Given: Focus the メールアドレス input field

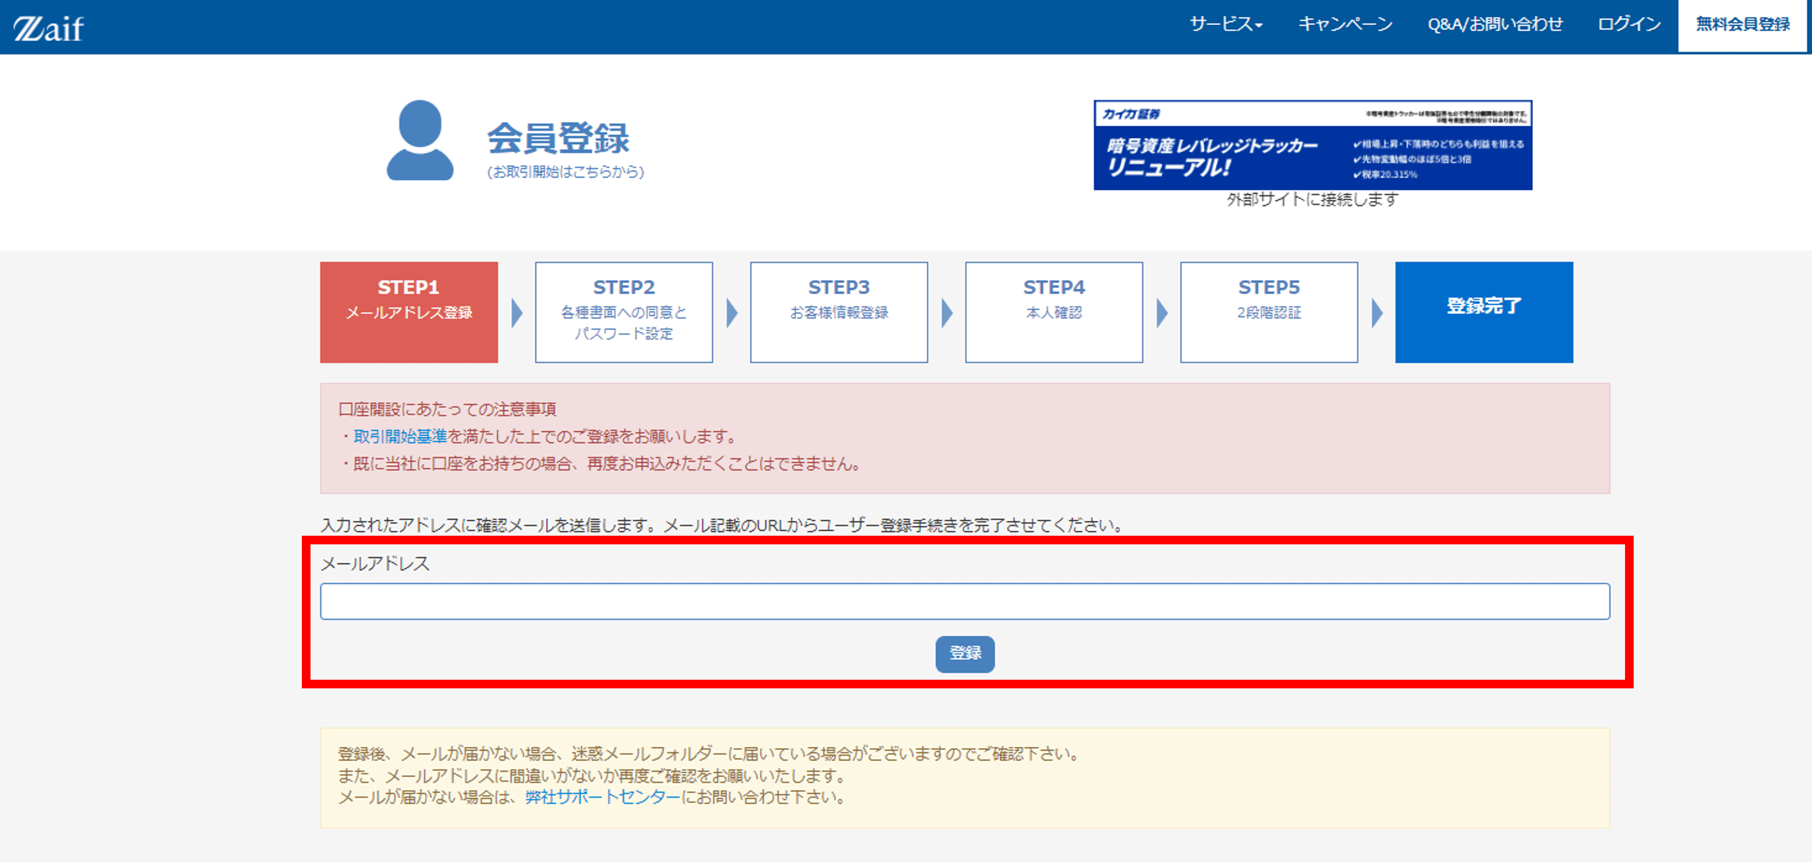Looking at the screenshot, I should (x=964, y=602).
